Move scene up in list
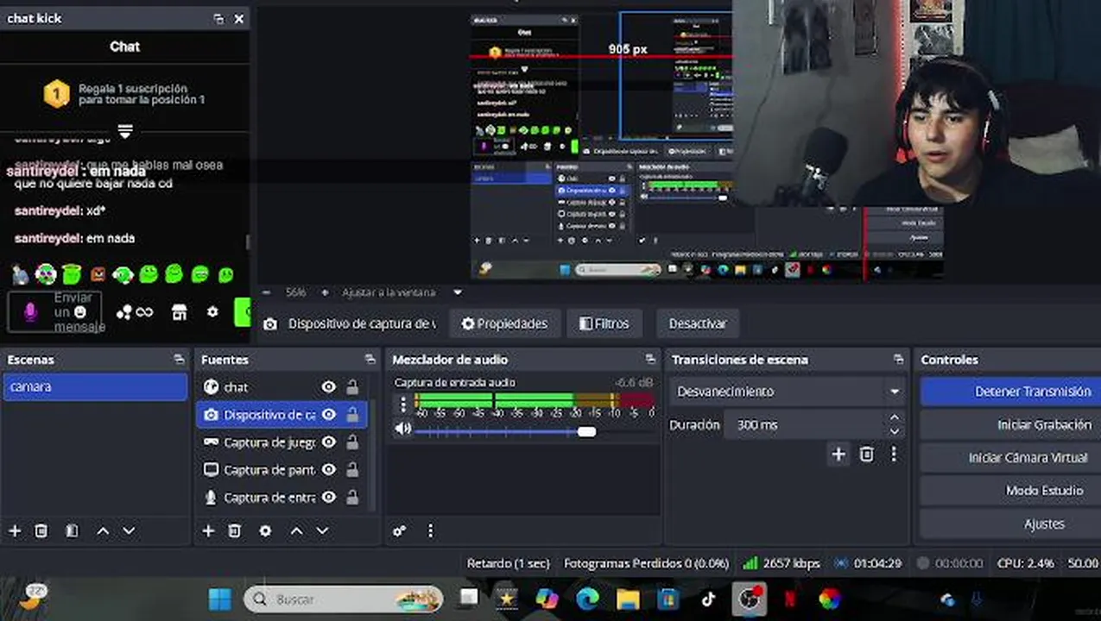Viewport: 1101px width, 621px height. click(103, 530)
